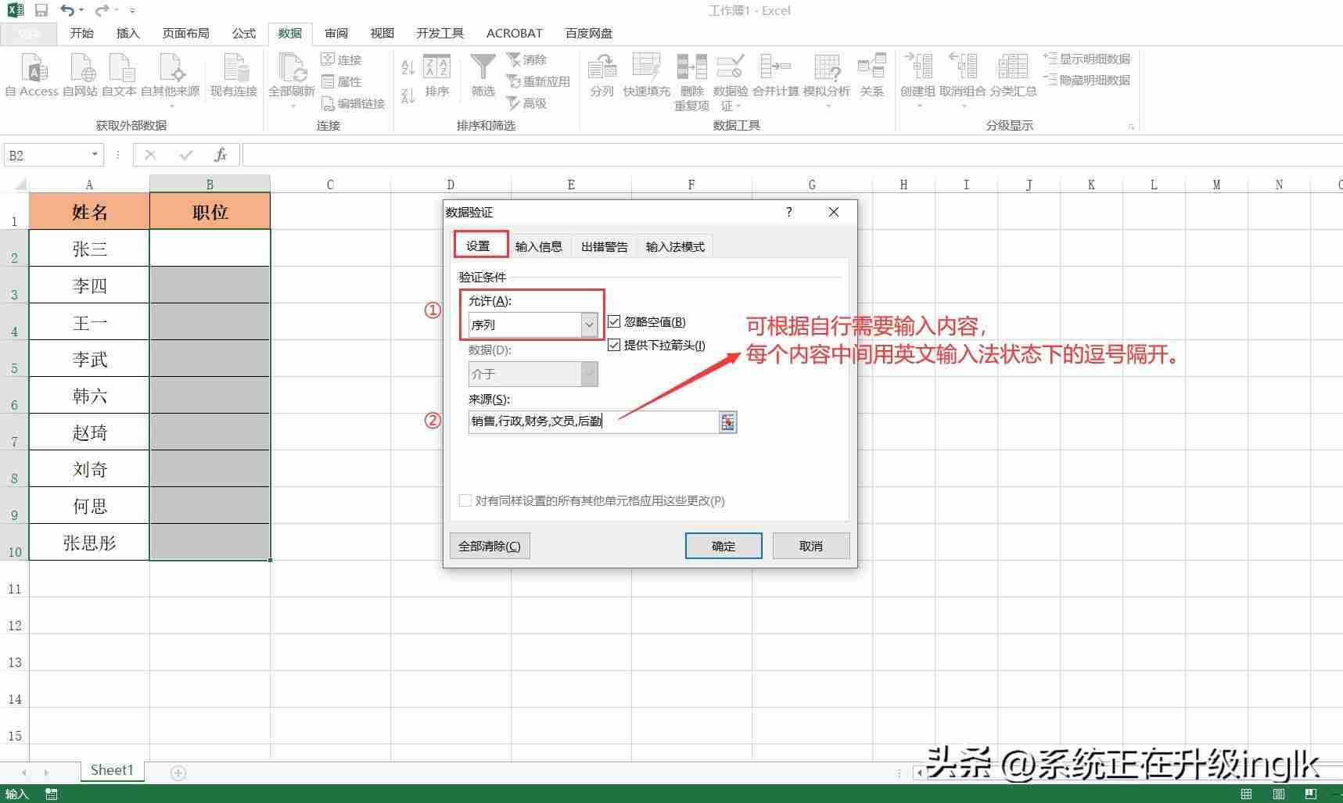Image resolution: width=1343 pixels, height=803 pixels.
Task: Click the Save icon in quick access toolbar
Action: point(41,10)
